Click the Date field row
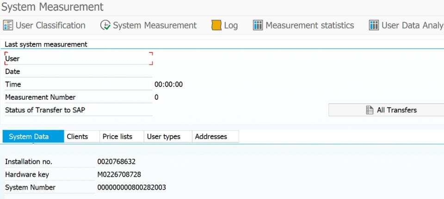 click(x=78, y=72)
